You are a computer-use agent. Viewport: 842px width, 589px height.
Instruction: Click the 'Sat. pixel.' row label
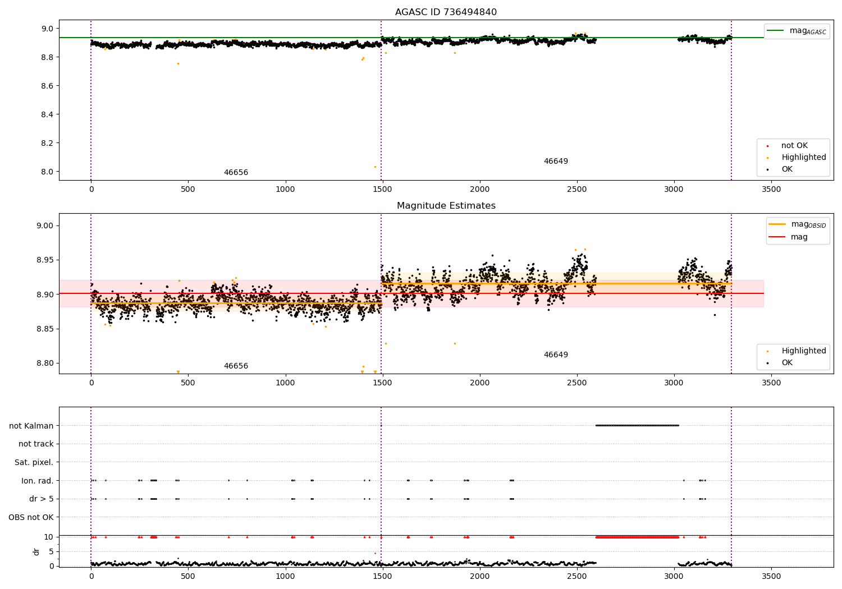34,463
